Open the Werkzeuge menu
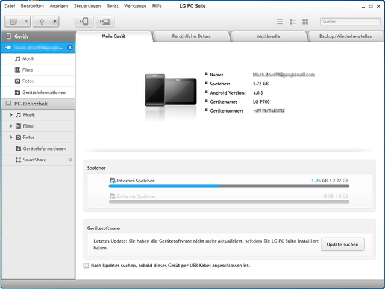Screen dimensions: 385x289 coord(135,6)
